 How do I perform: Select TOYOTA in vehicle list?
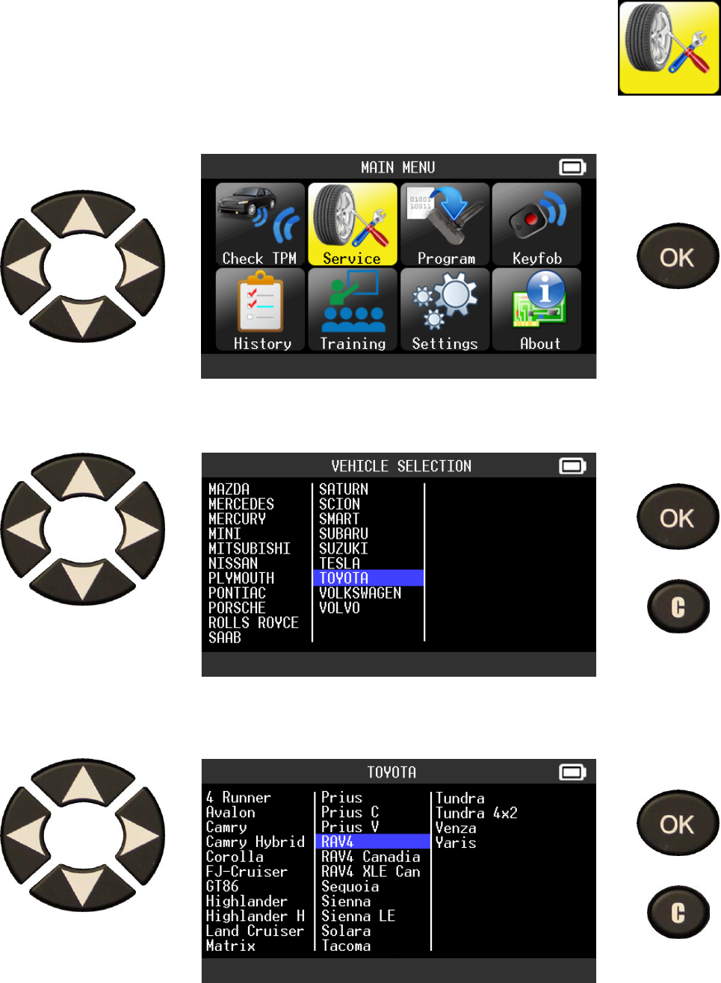[368, 578]
